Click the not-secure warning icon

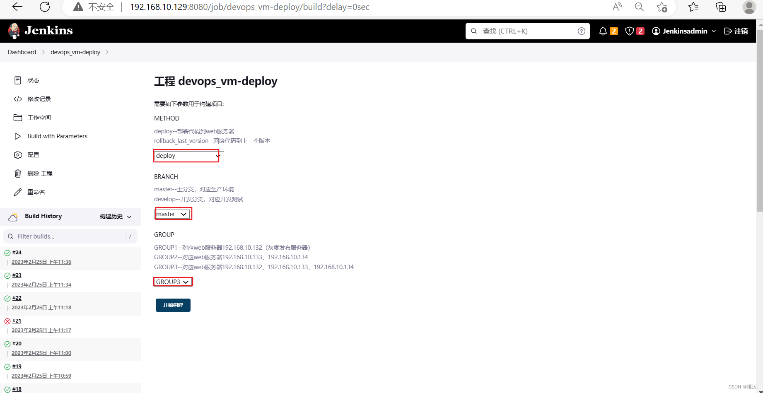78,7
